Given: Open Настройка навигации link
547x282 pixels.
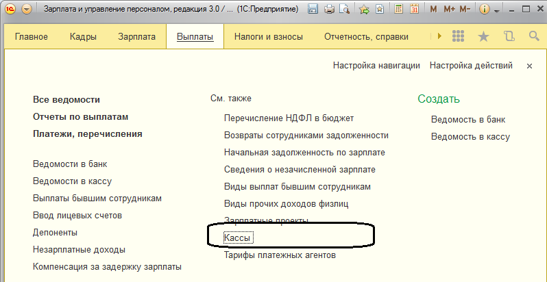Looking at the screenshot, I should click(376, 66).
